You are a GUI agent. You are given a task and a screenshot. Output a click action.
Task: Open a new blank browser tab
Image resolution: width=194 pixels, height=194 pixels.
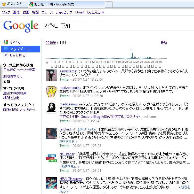109,5
